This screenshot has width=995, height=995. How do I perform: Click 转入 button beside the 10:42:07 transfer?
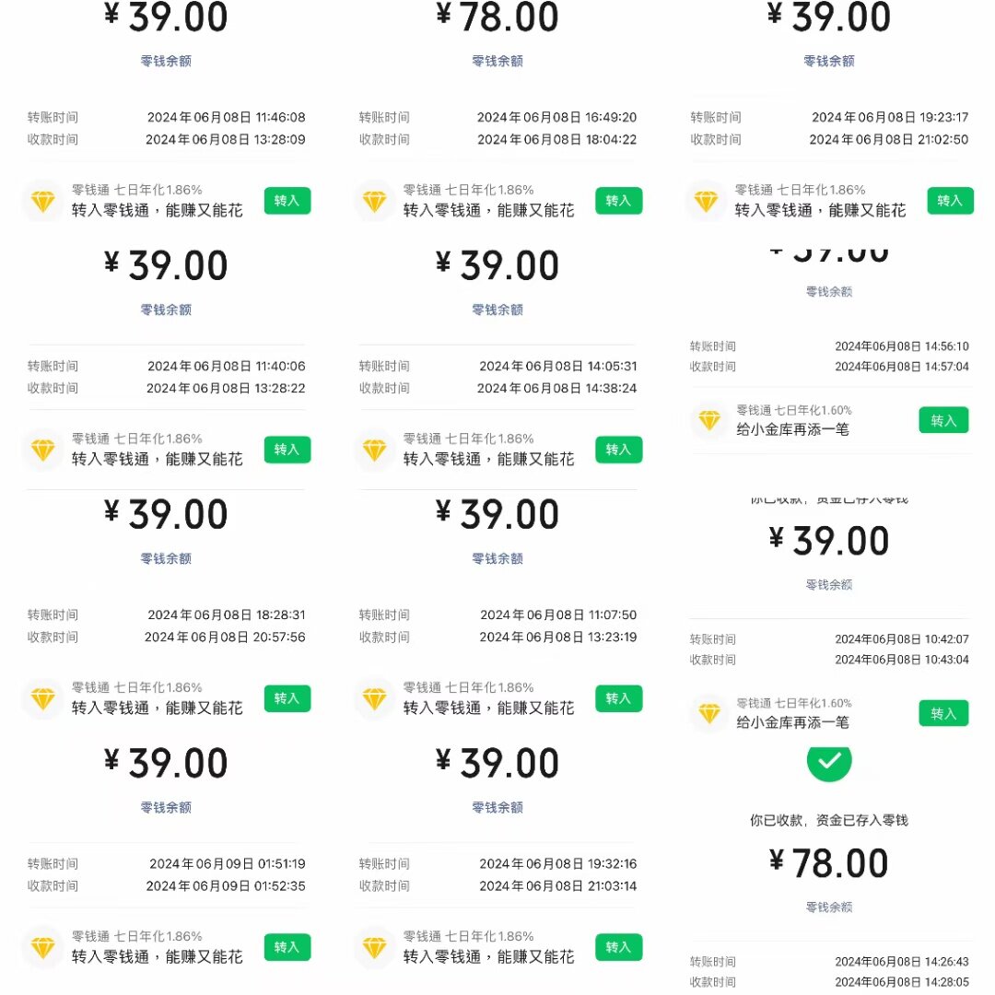click(943, 713)
